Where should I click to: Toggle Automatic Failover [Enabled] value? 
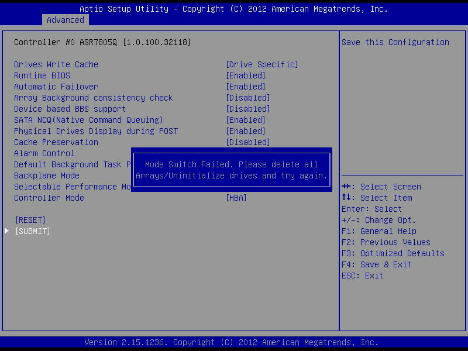[x=246, y=87]
